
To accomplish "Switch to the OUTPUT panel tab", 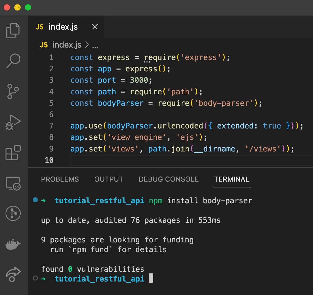I will [x=109, y=179].
